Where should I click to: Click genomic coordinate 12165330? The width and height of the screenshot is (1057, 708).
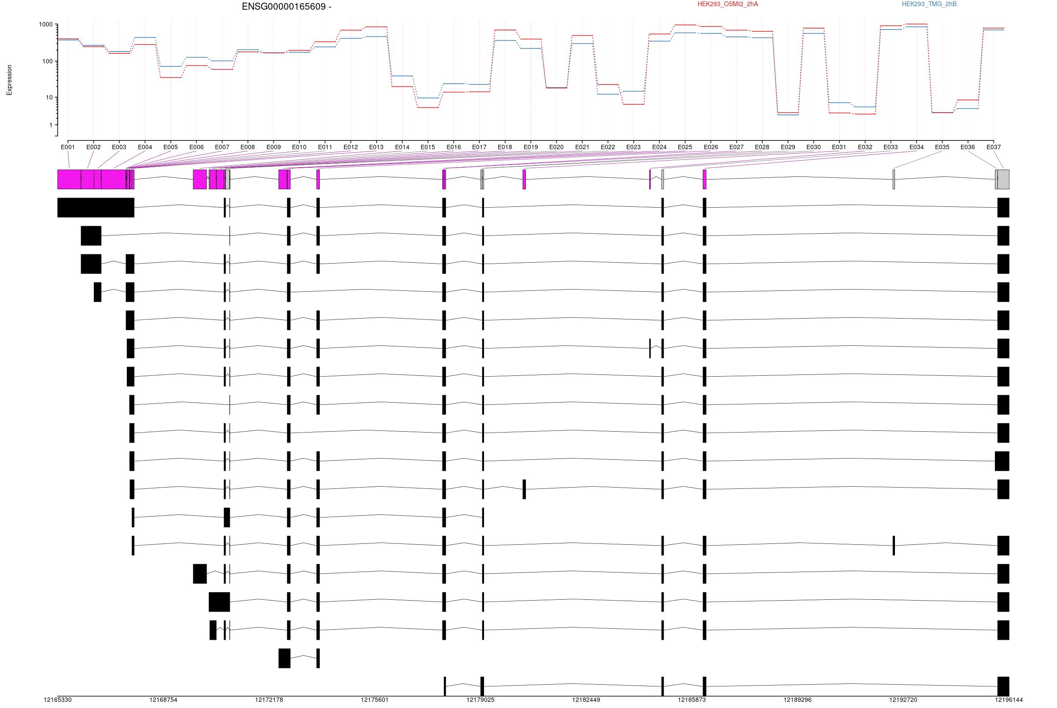coord(57,701)
